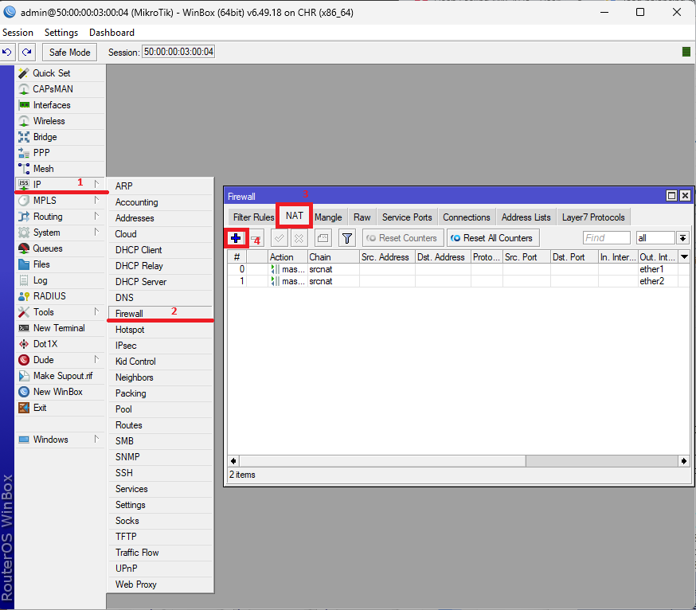The width and height of the screenshot is (696, 610).
Task: Click the Comment icon in Firewall toolbar
Action: (323, 238)
